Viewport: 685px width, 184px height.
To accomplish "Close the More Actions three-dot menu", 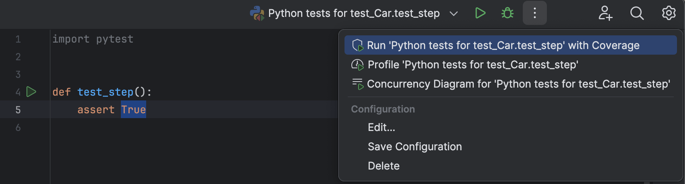I will (534, 13).
